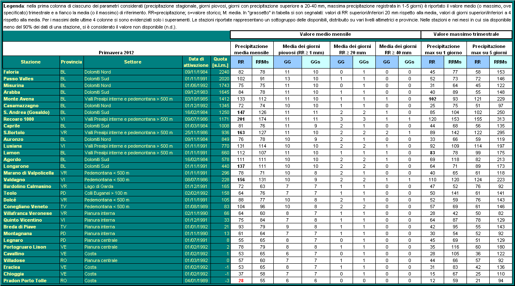Select the bold 201 precipitation value
Viewport: 515px width, 286px height.
tap(241, 119)
